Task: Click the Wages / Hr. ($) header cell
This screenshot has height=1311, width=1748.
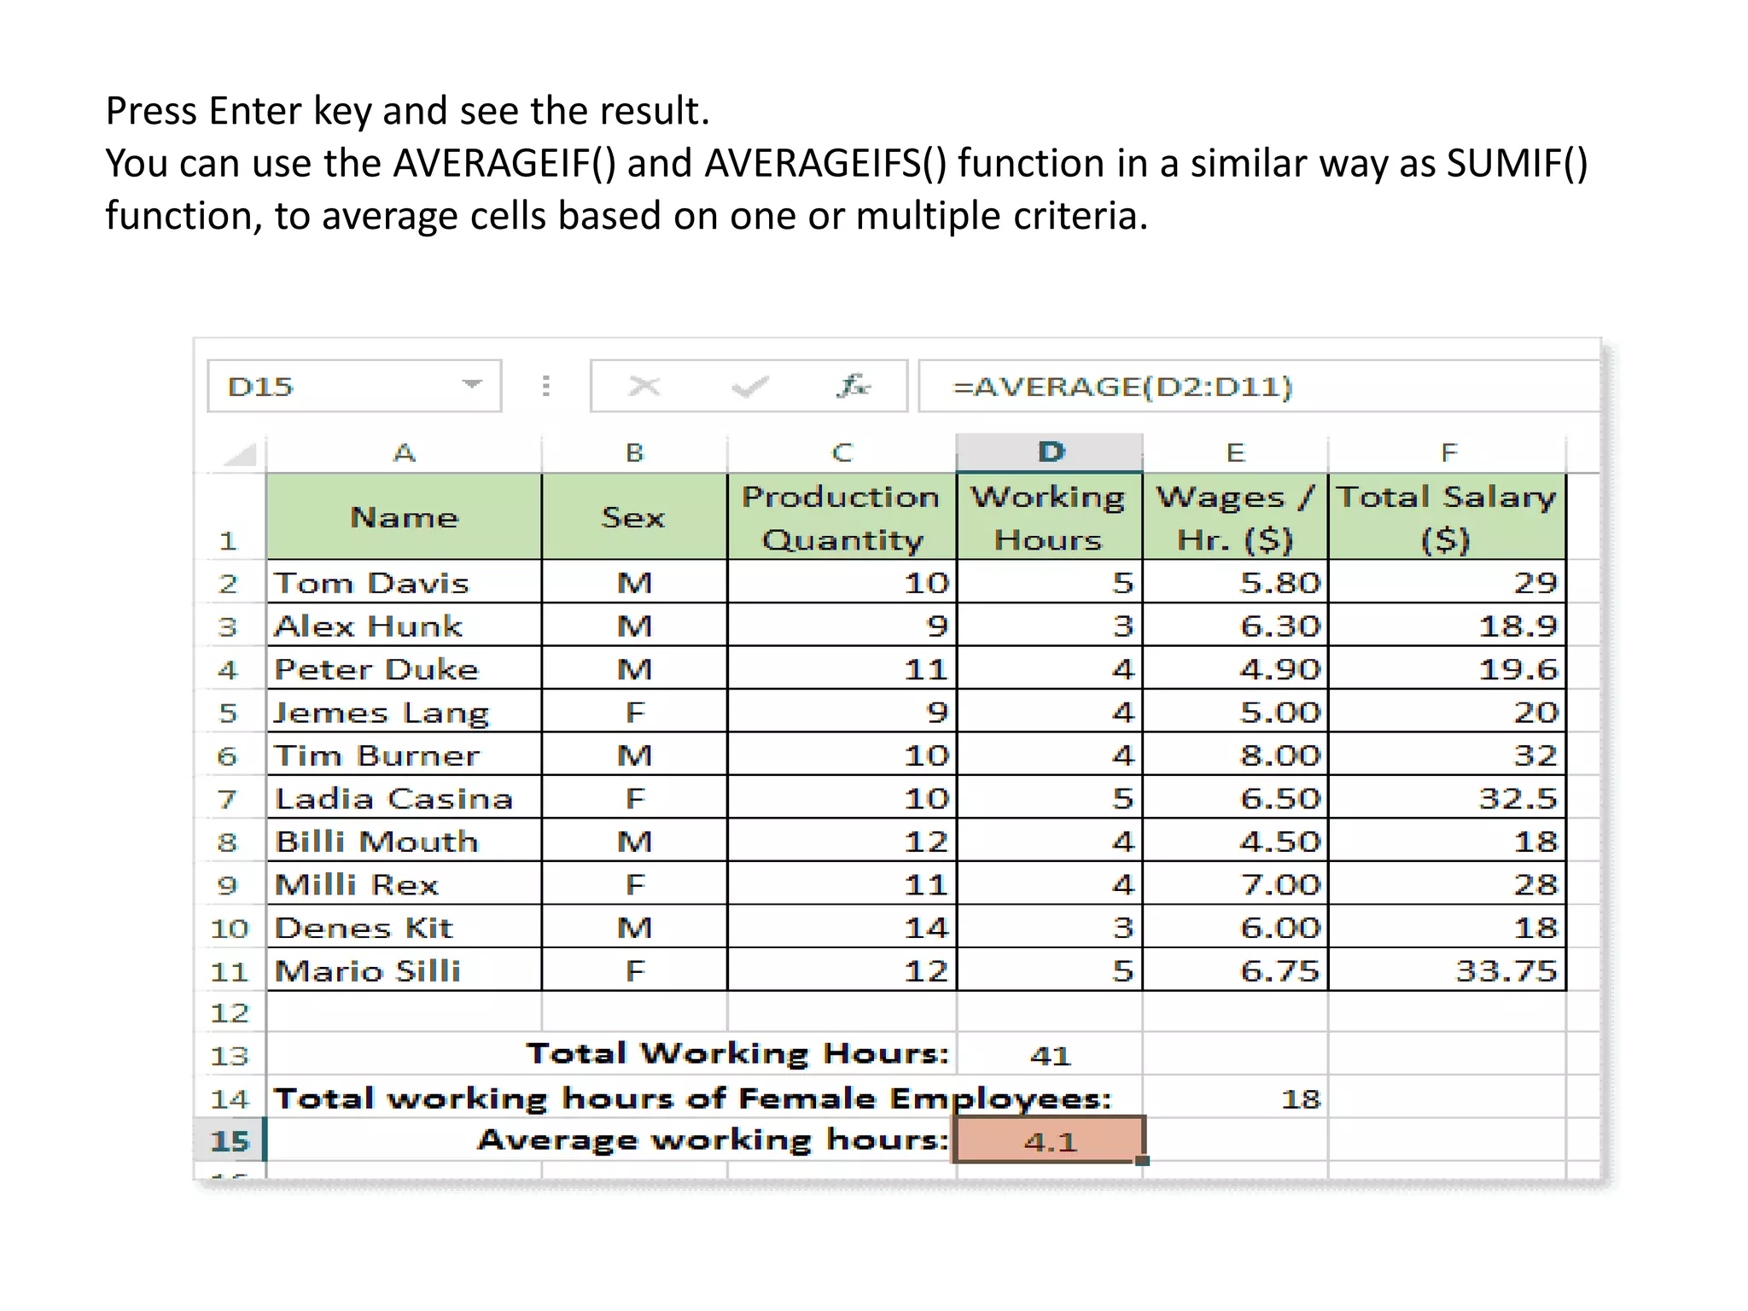Action: coord(1235,517)
